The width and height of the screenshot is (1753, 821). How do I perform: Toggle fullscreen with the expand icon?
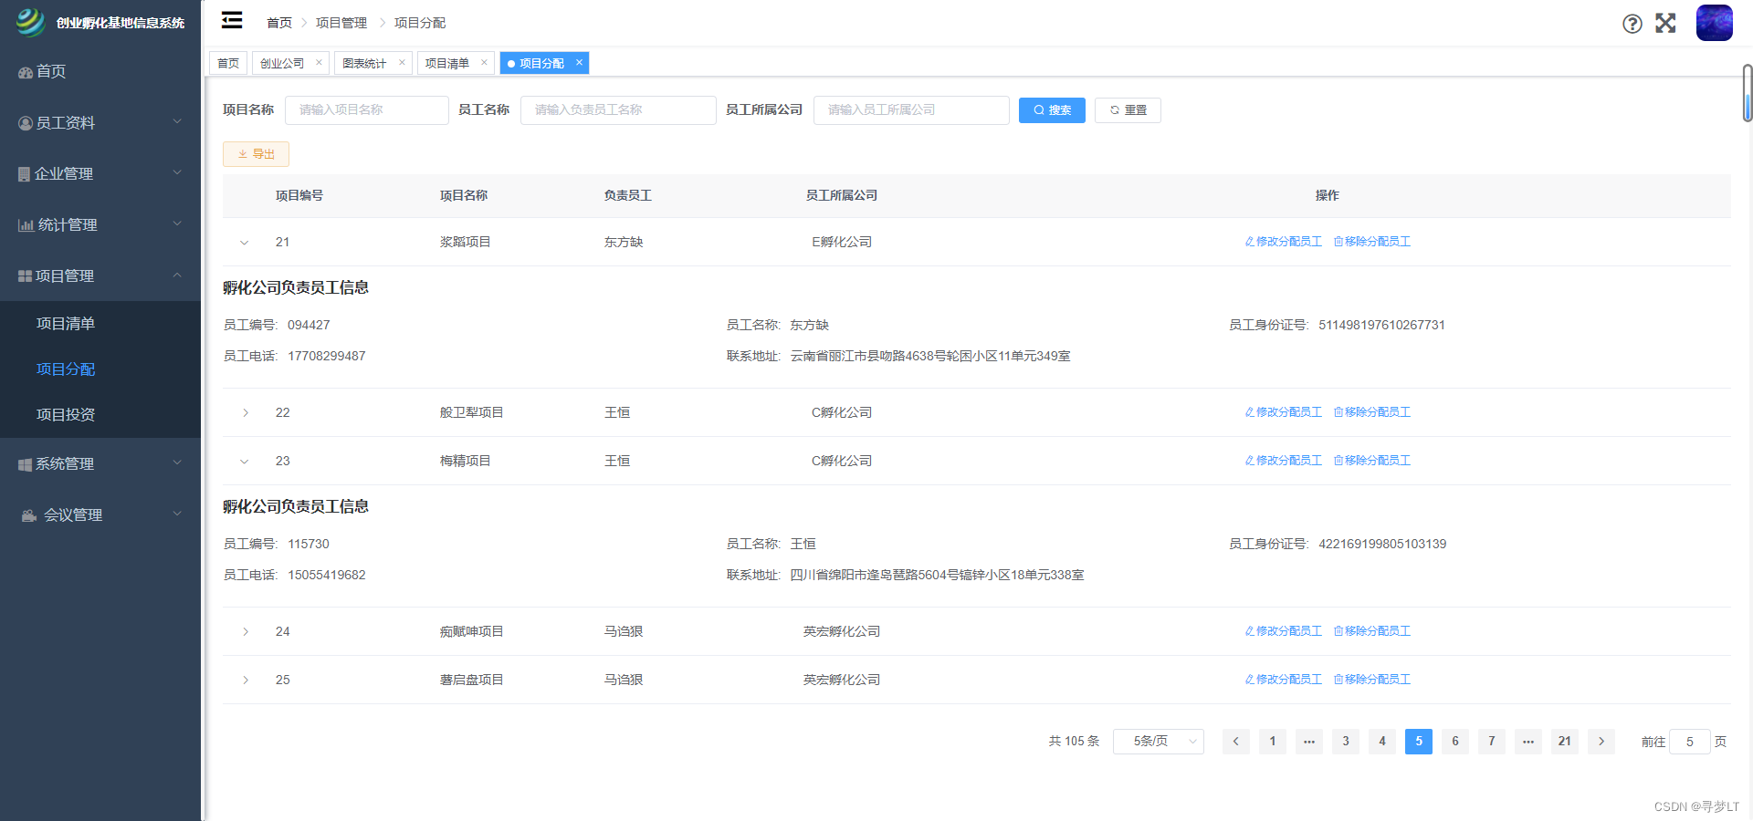click(1666, 24)
